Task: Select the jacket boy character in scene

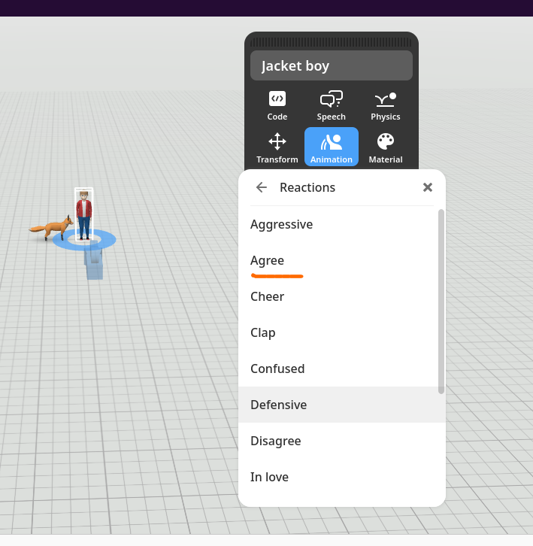Action: (x=84, y=215)
